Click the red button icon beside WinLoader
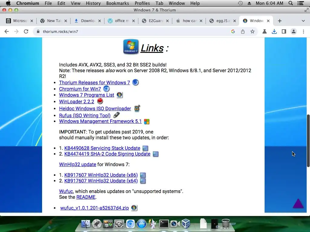The width and height of the screenshot is (310, 232). (100, 101)
